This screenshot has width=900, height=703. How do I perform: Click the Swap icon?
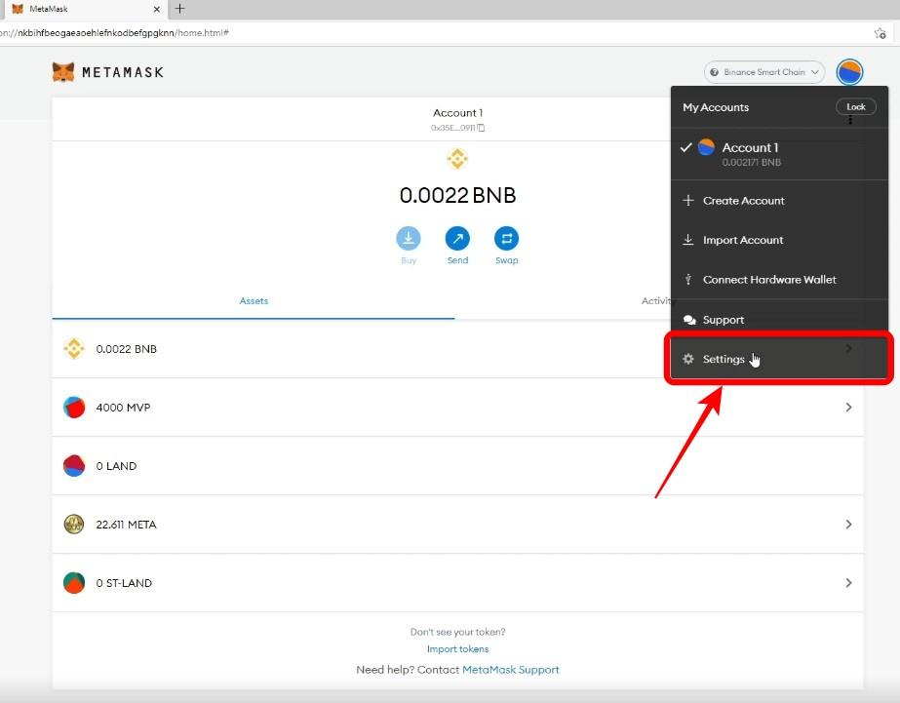point(506,238)
